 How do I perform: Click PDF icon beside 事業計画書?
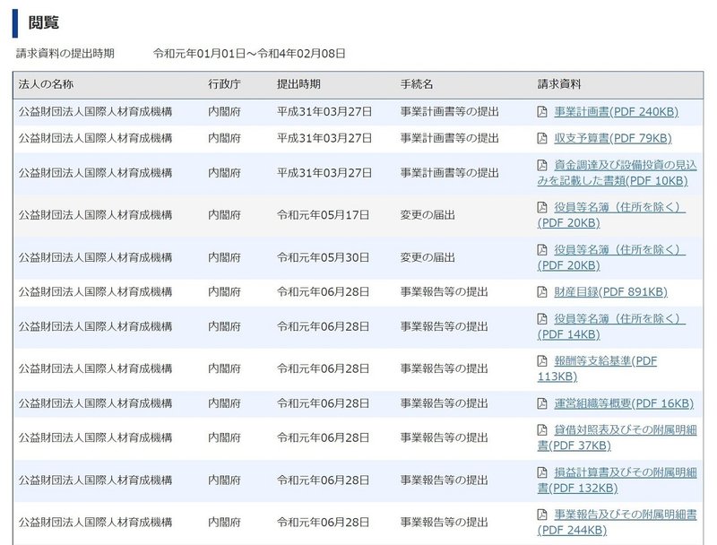click(542, 111)
